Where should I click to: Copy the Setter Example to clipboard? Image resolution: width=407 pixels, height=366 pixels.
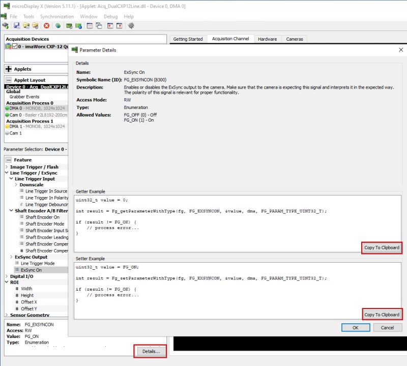point(382,315)
